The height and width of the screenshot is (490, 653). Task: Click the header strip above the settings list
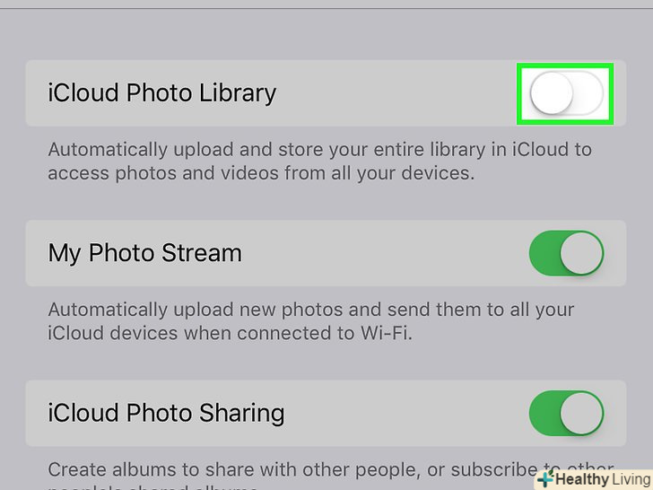[326, 4]
